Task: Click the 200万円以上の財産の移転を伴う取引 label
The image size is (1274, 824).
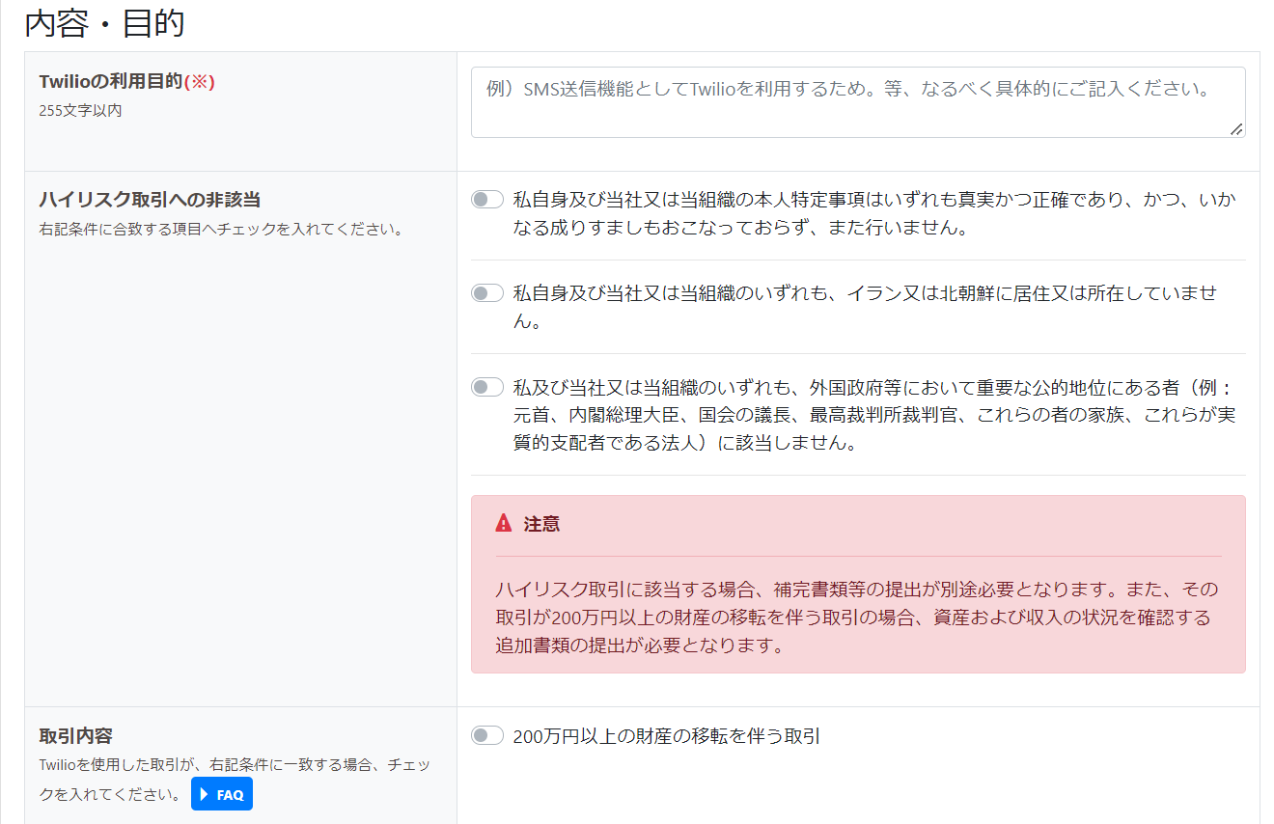Action: click(x=667, y=736)
